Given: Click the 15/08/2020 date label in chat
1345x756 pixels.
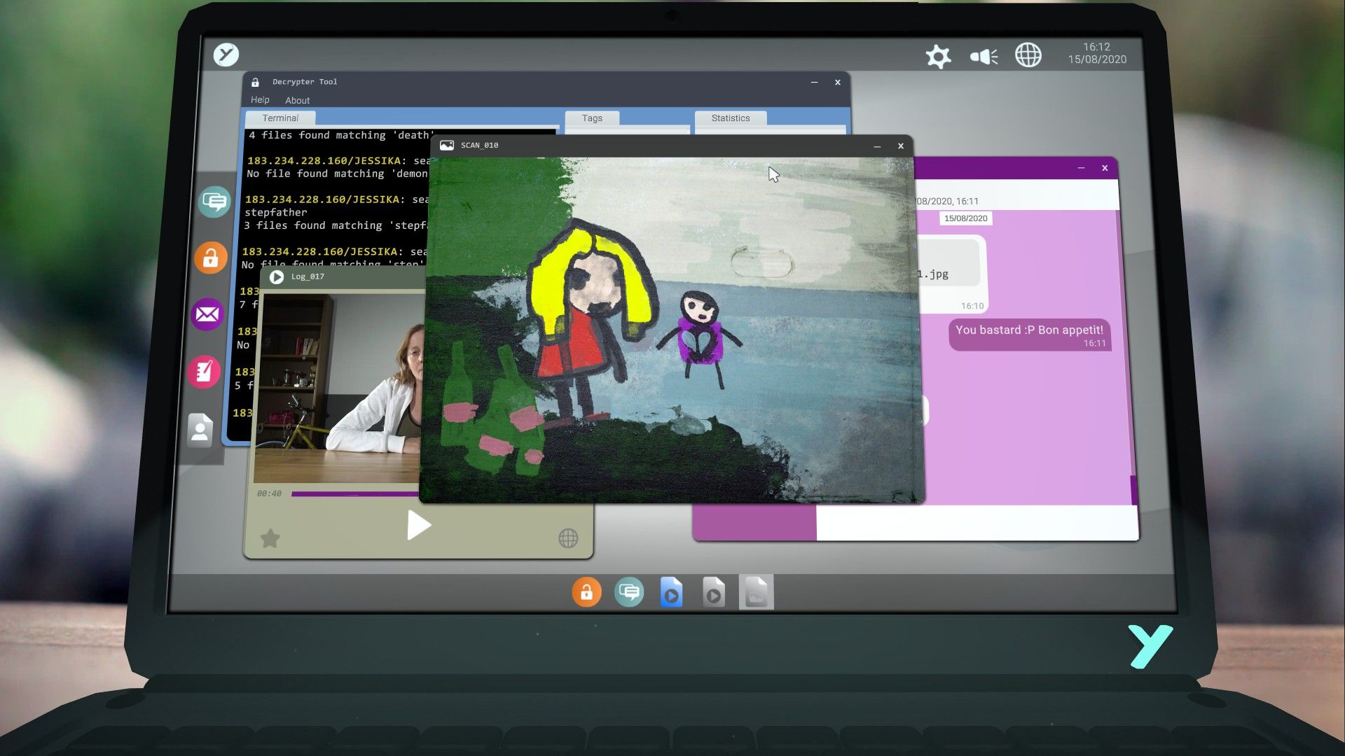Looking at the screenshot, I should click(965, 218).
